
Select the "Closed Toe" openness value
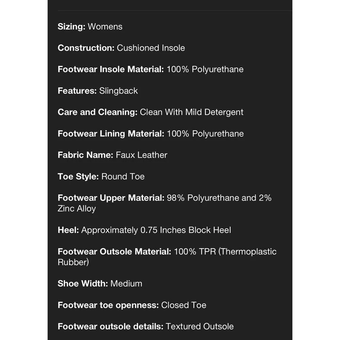(x=184, y=305)
